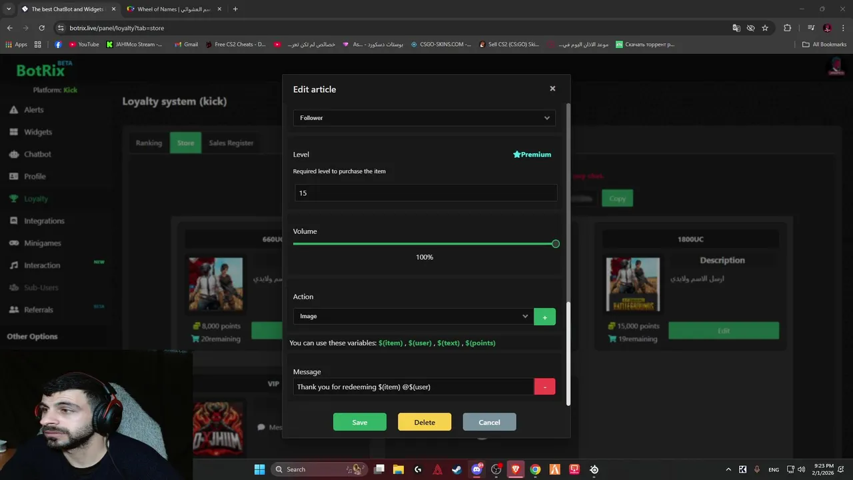Remove the message with the red minus button
The width and height of the screenshot is (853, 480).
[x=544, y=387]
